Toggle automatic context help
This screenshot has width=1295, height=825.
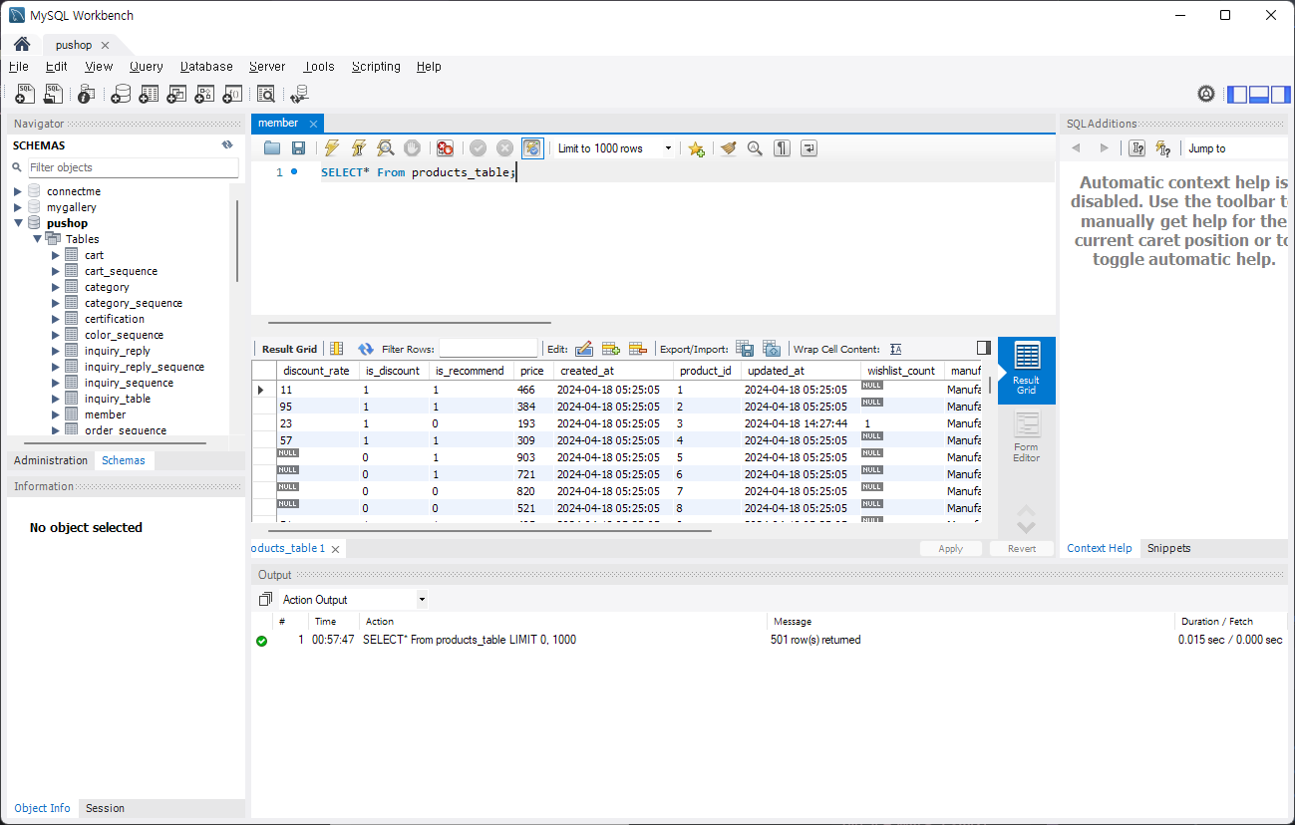click(1163, 148)
